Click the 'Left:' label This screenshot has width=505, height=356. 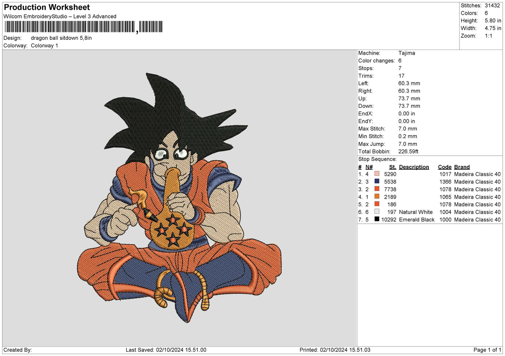coord(364,83)
